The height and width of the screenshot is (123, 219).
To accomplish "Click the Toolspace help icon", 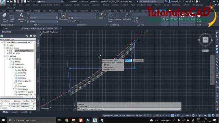I will 34,36.
